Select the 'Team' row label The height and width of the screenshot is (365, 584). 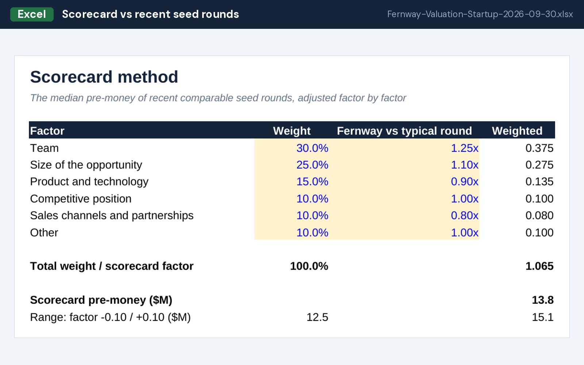click(x=44, y=148)
